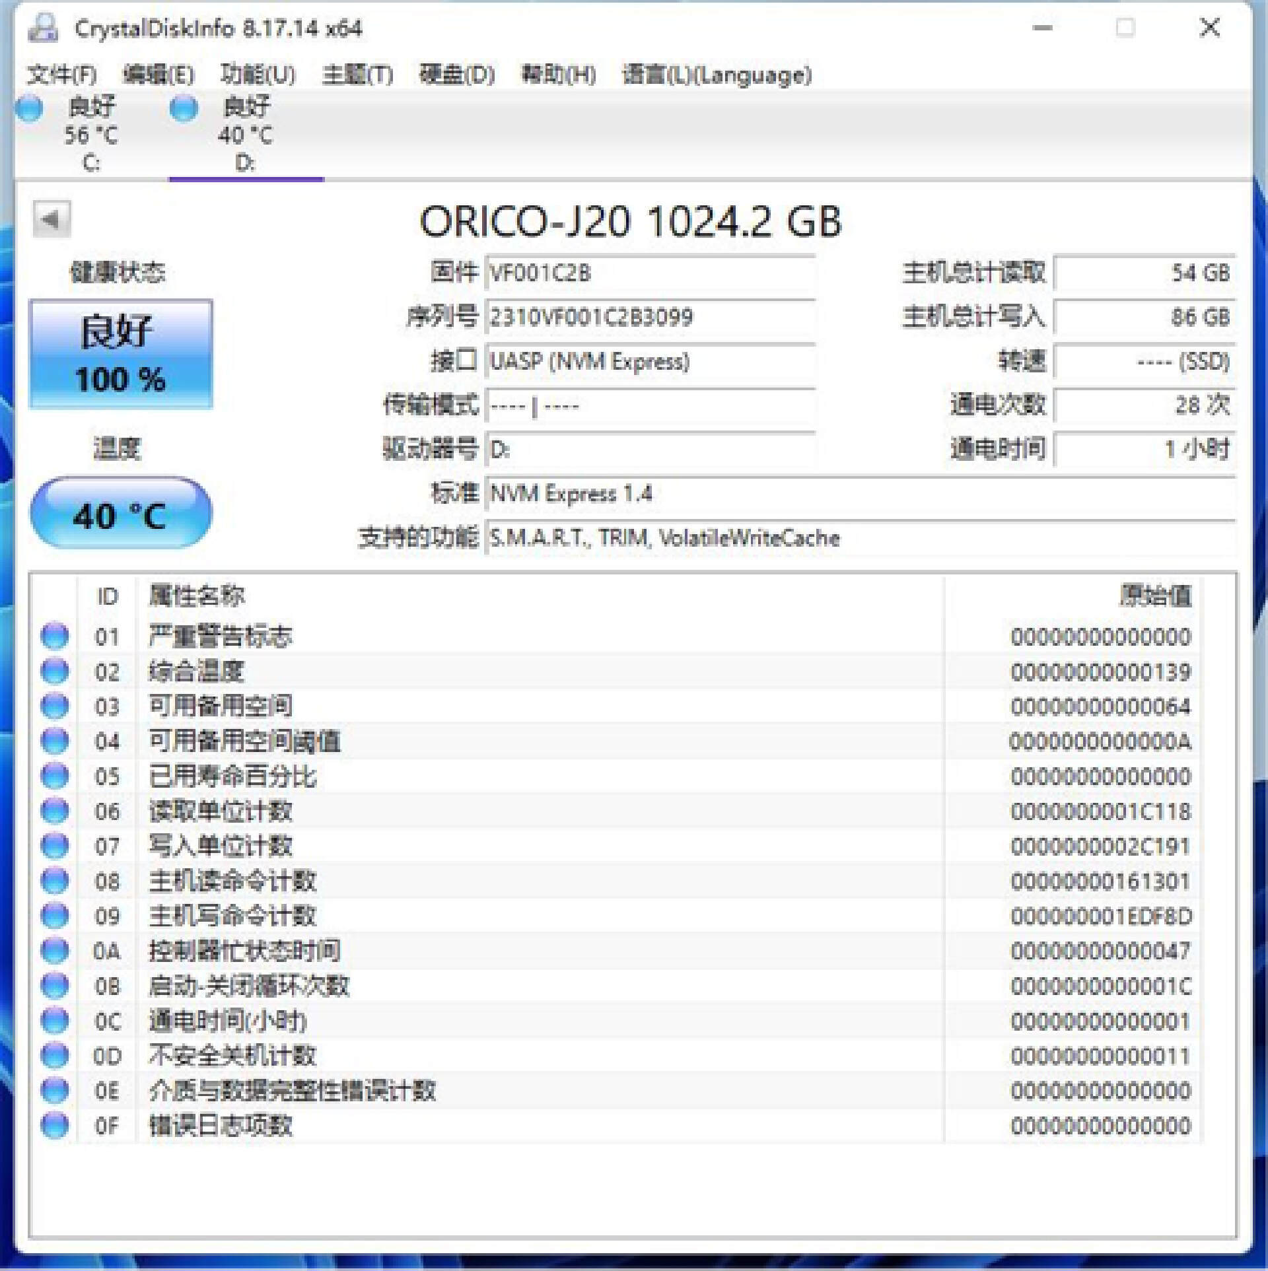The width and height of the screenshot is (1268, 1271).
Task: Select the C: drive tab at 56 °C
Action: coord(91,134)
